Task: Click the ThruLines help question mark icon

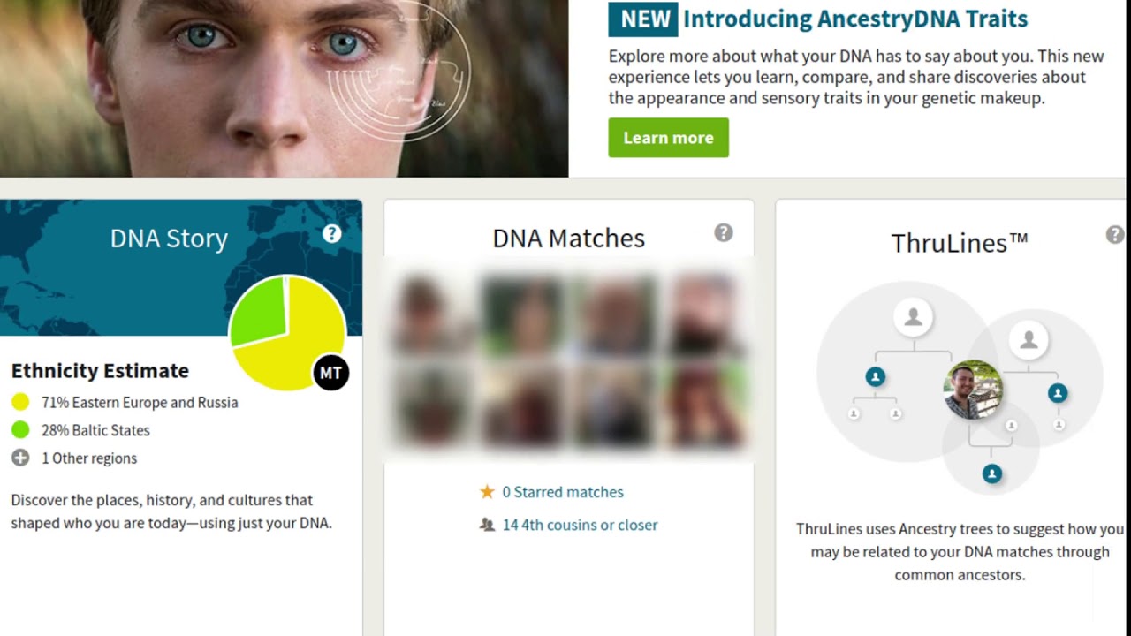Action: coord(1115,234)
